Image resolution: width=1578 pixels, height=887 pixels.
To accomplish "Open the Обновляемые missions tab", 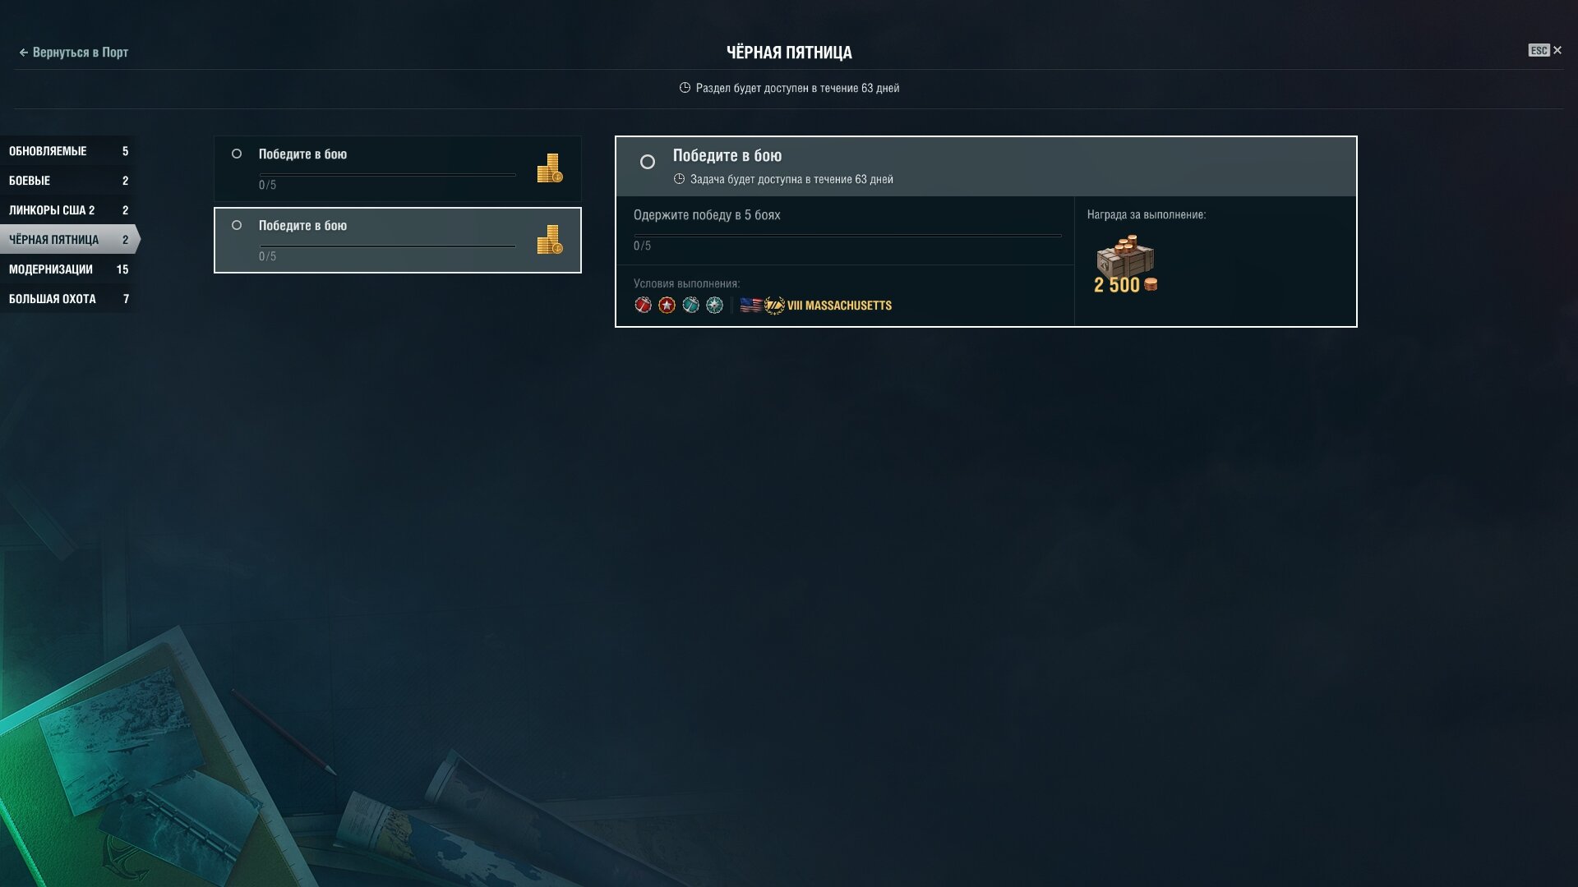I will 69,151.
